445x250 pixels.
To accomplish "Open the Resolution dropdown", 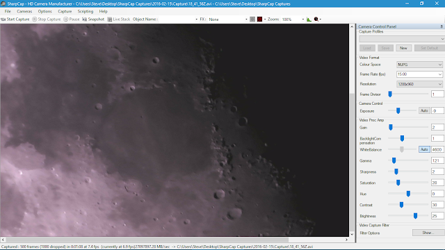I will click(x=419, y=84).
